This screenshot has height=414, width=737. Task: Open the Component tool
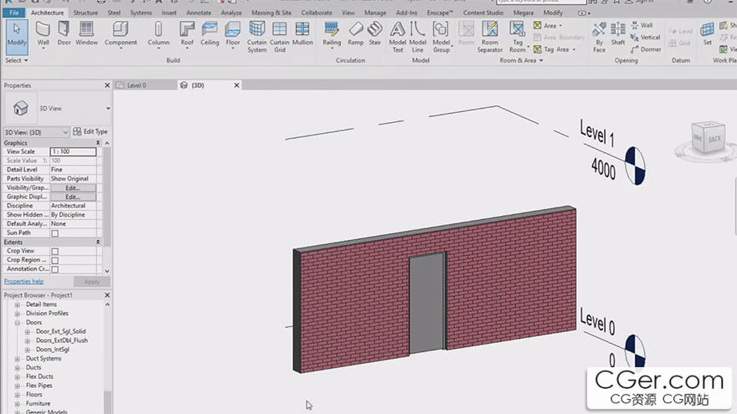[121, 35]
